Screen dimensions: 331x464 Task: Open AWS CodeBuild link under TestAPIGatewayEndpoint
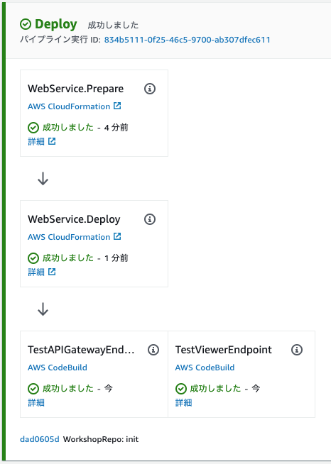[58, 368]
